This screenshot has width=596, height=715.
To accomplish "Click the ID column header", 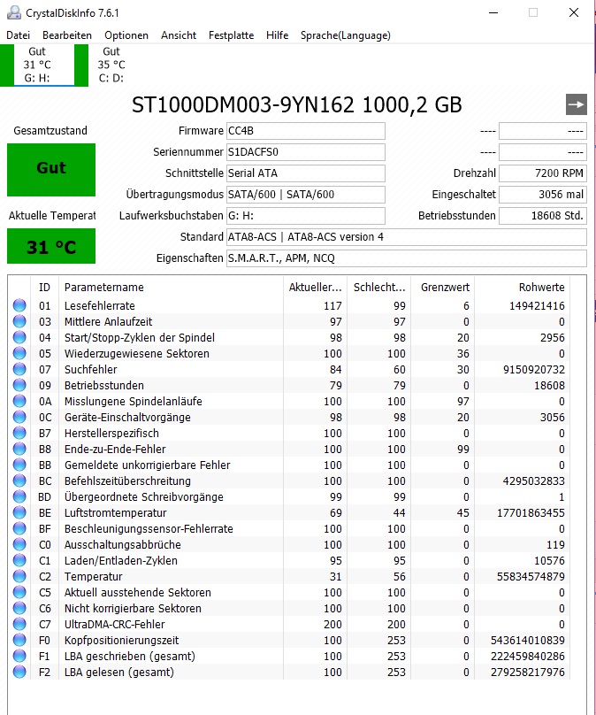I will [x=44, y=288].
